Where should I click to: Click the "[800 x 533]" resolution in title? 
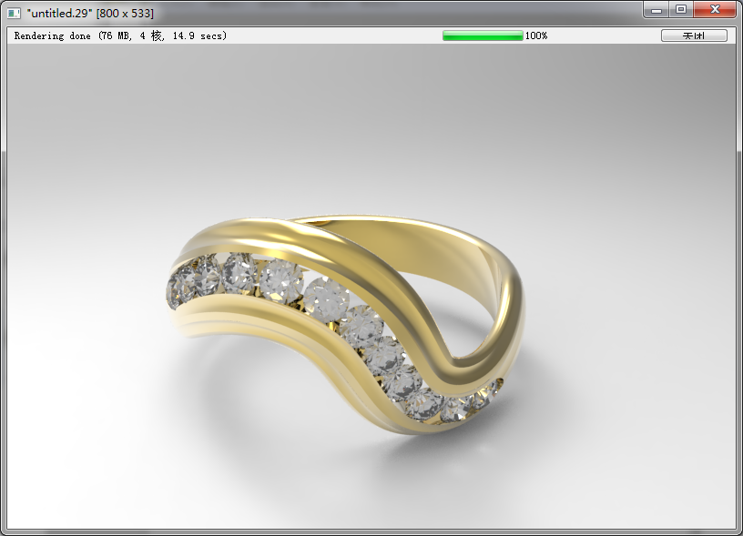pos(125,13)
